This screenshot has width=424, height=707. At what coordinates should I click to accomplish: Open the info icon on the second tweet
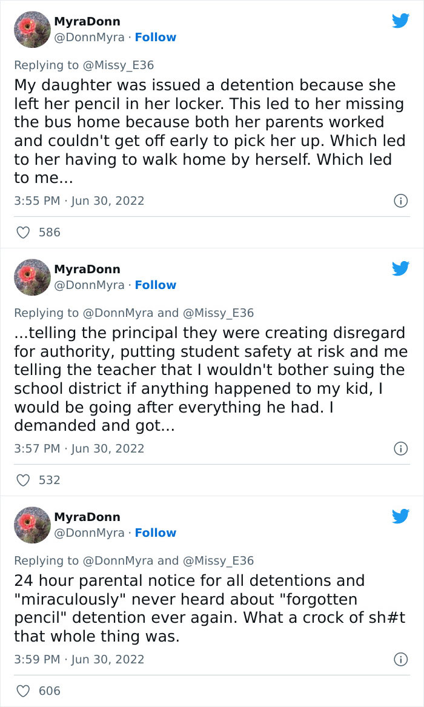tap(402, 448)
